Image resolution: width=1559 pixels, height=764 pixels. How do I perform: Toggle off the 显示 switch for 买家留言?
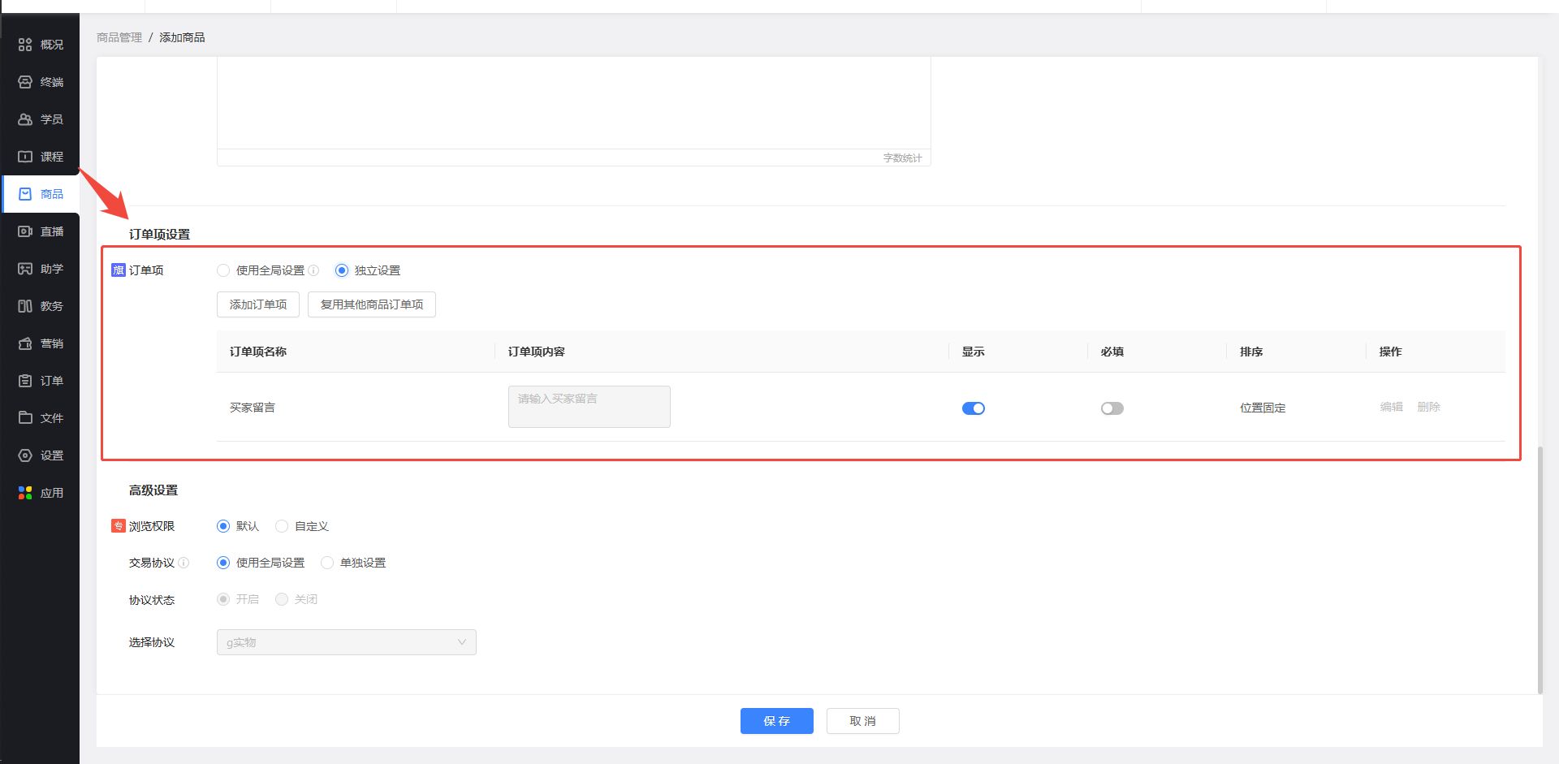(x=973, y=408)
